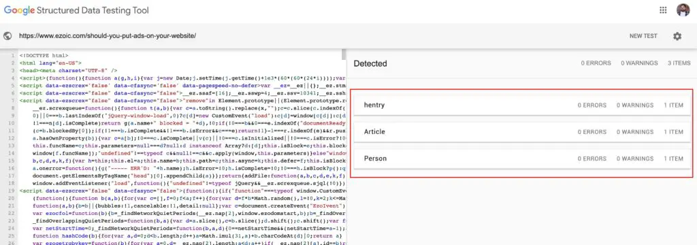Screen dimensions: 697x245
Task: Click the '3 ITEMS' summary count
Action: [679, 63]
